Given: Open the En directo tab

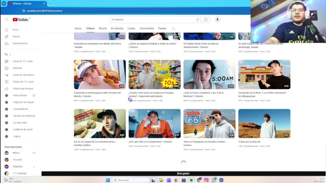Looking at the screenshot, I should [117, 28].
